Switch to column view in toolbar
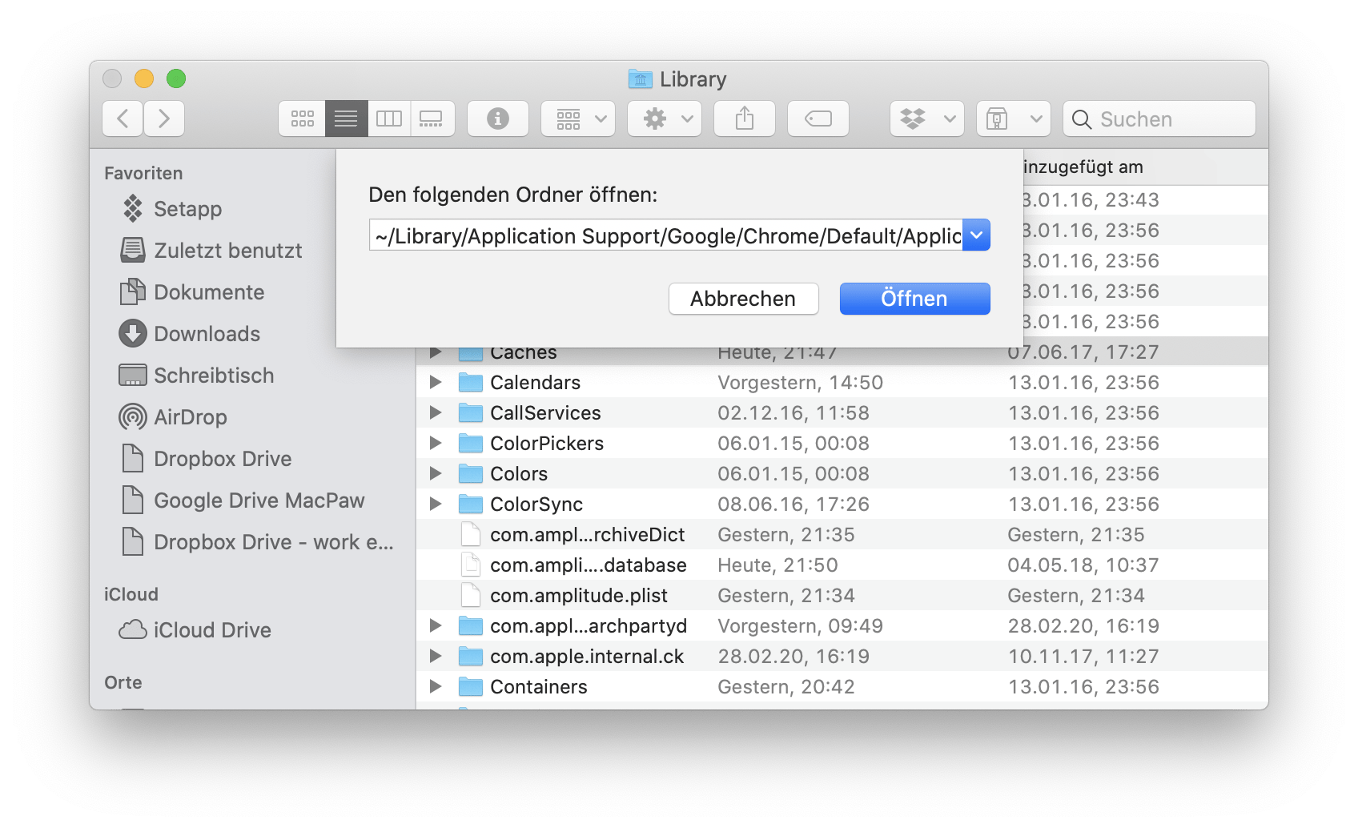The image size is (1358, 828). [389, 119]
